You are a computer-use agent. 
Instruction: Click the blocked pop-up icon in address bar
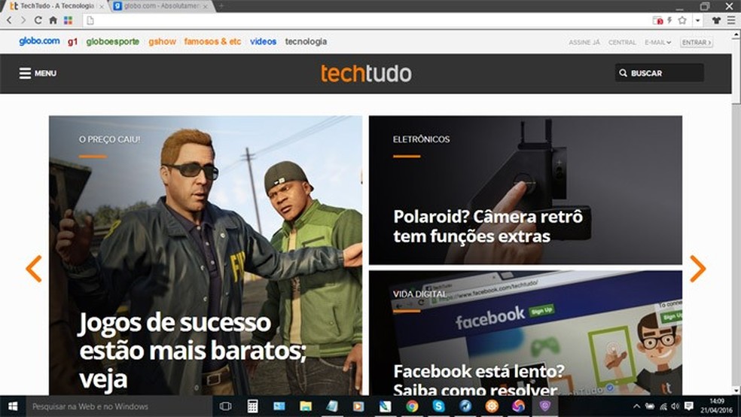coord(657,20)
